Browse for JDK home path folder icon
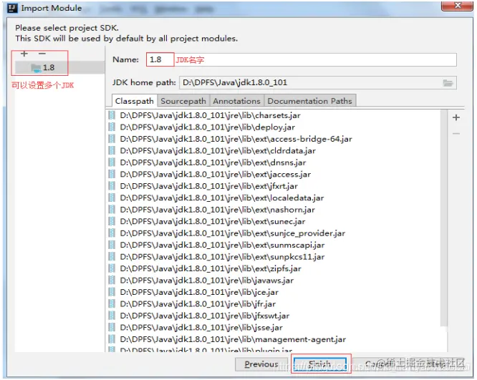 448,83
